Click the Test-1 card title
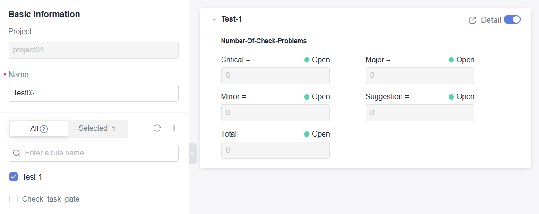 231,19
